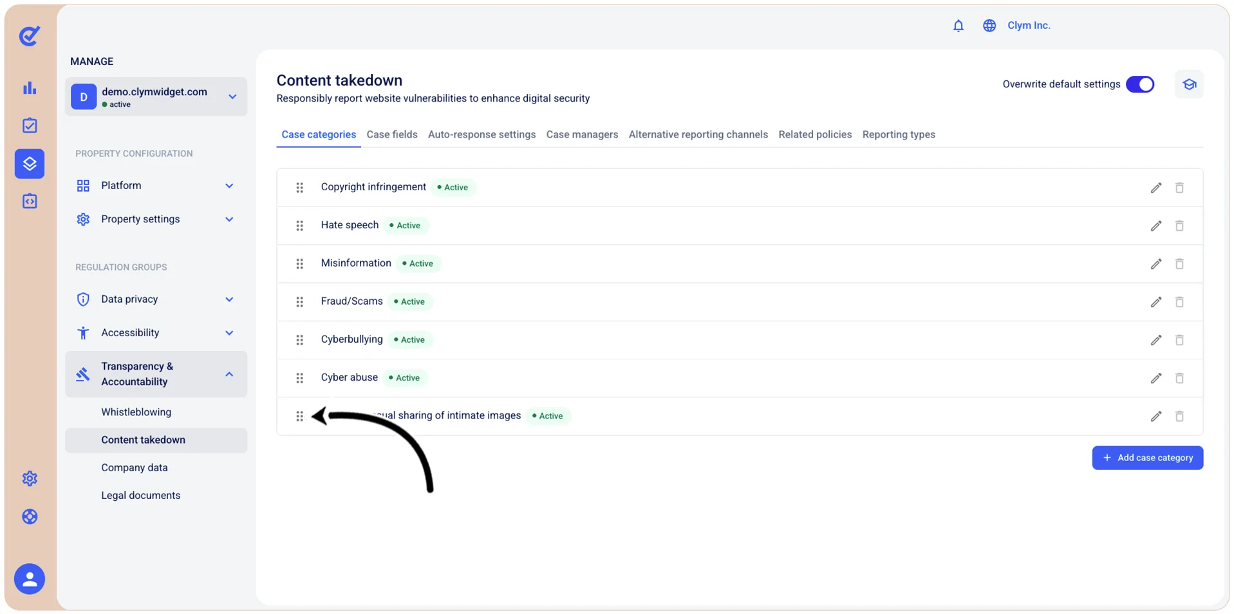Open the Case managers tab
1234x614 pixels.
(x=582, y=134)
